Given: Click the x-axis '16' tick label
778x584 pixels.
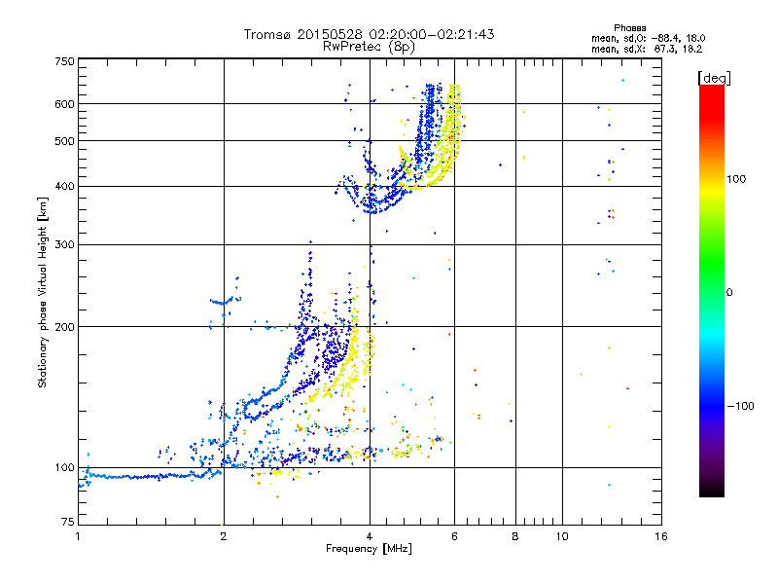Looking at the screenshot, I should pos(661,536).
